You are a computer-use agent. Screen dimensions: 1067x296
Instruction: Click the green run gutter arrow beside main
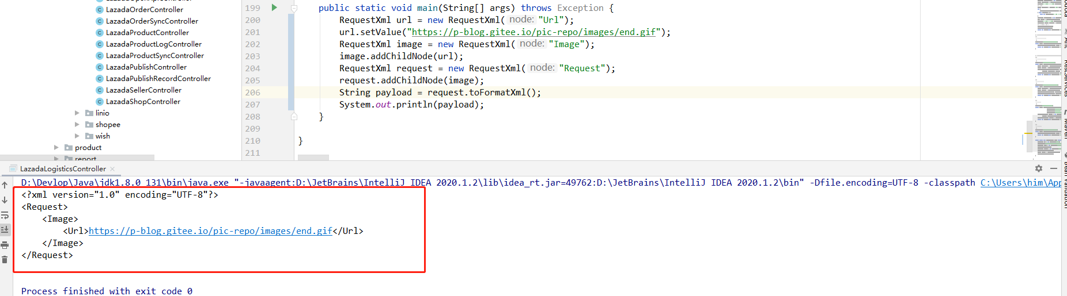tap(274, 7)
